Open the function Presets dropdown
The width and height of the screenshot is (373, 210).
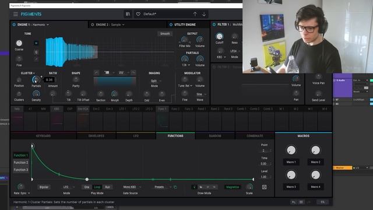pos(163,187)
